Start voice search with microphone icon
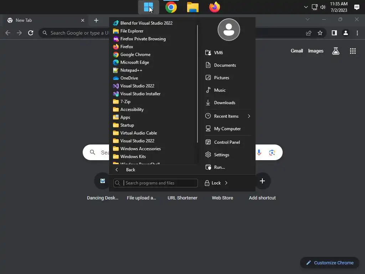 259,153
